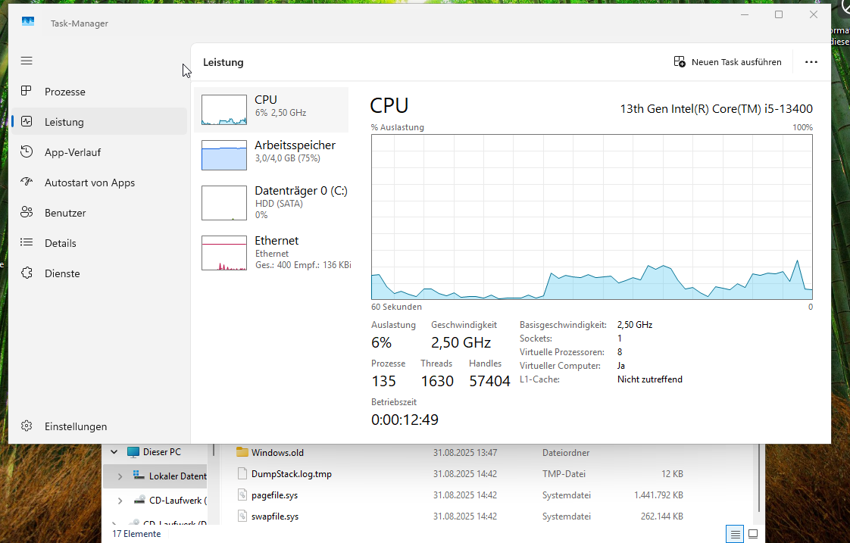Click the Betriebszeit value 0:00:12:49
The height and width of the screenshot is (543, 850).
(x=405, y=420)
